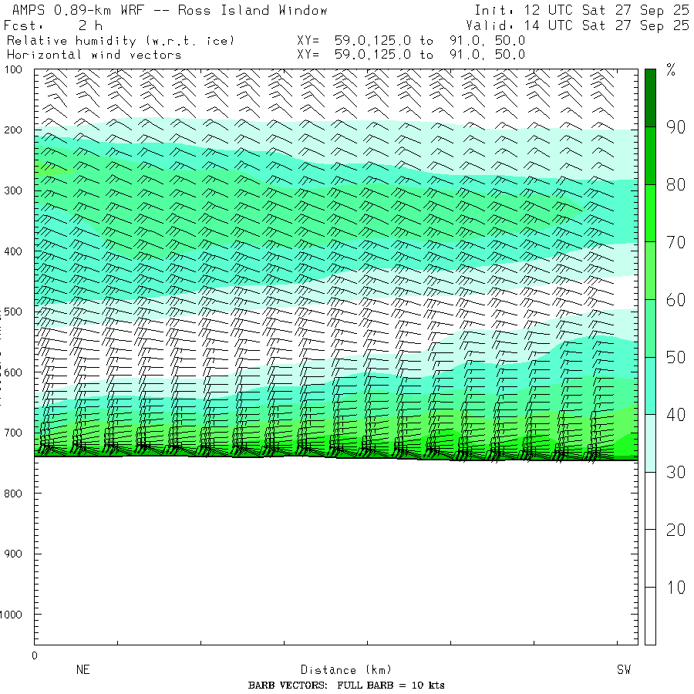Click the 30 colorbar label
Image resolution: width=694 pixels, height=694 pixels.
pos(675,472)
